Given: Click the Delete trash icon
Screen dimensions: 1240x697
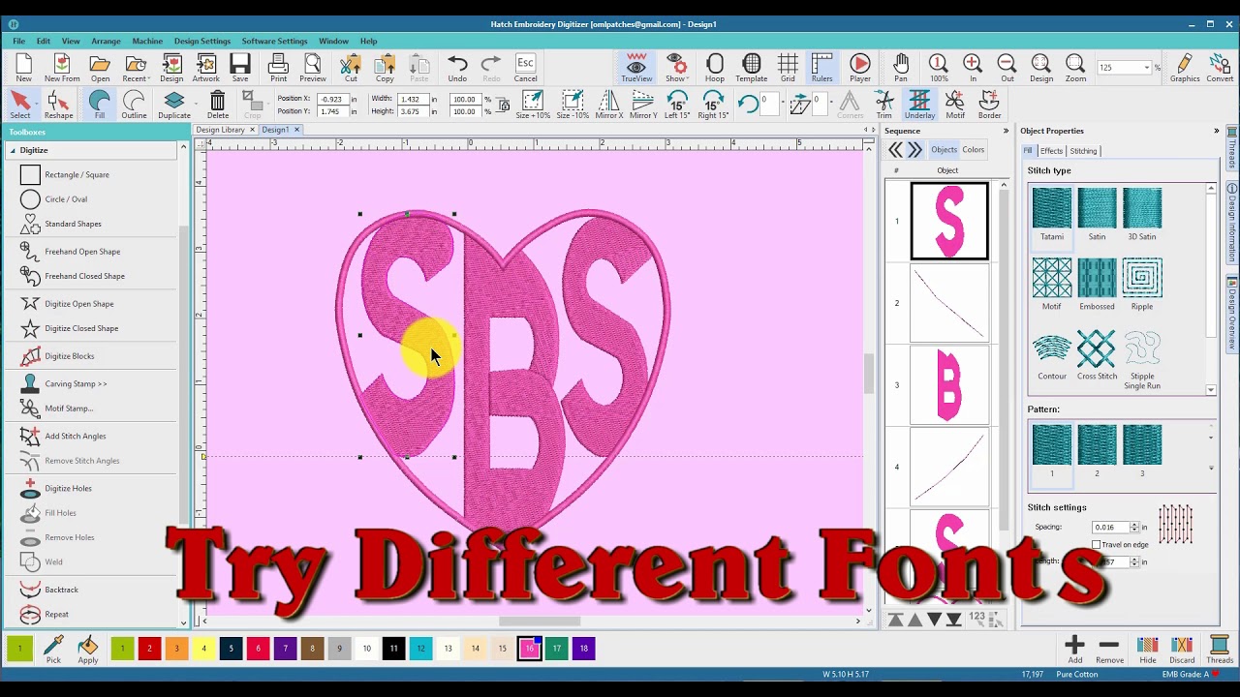Looking at the screenshot, I should tap(218, 105).
